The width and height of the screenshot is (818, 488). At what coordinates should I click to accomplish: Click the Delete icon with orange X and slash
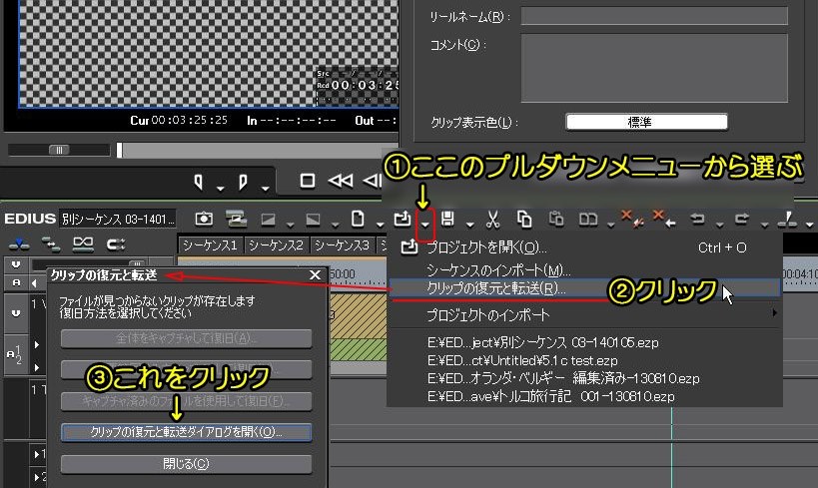(x=632, y=219)
